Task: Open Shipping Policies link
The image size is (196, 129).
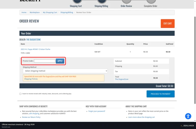Action: (x=31, y=79)
